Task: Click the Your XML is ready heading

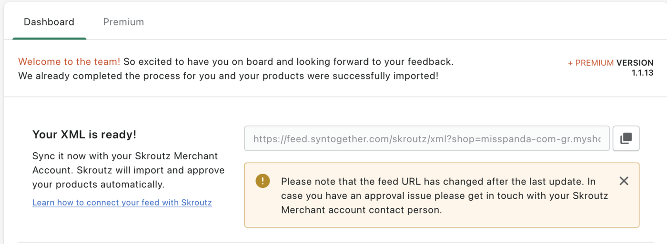Action: point(84,135)
